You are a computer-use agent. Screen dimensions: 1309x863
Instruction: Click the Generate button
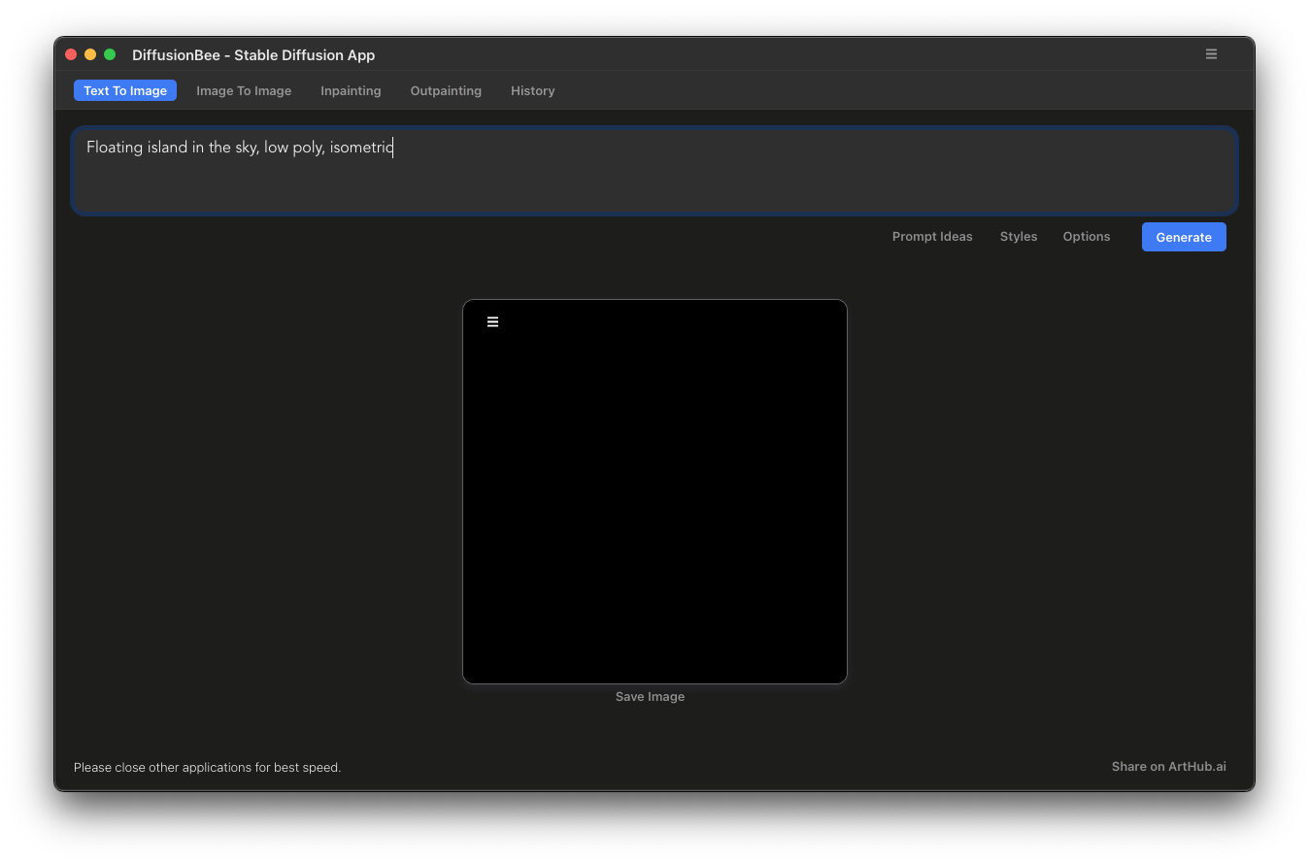(x=1183, y=236)
